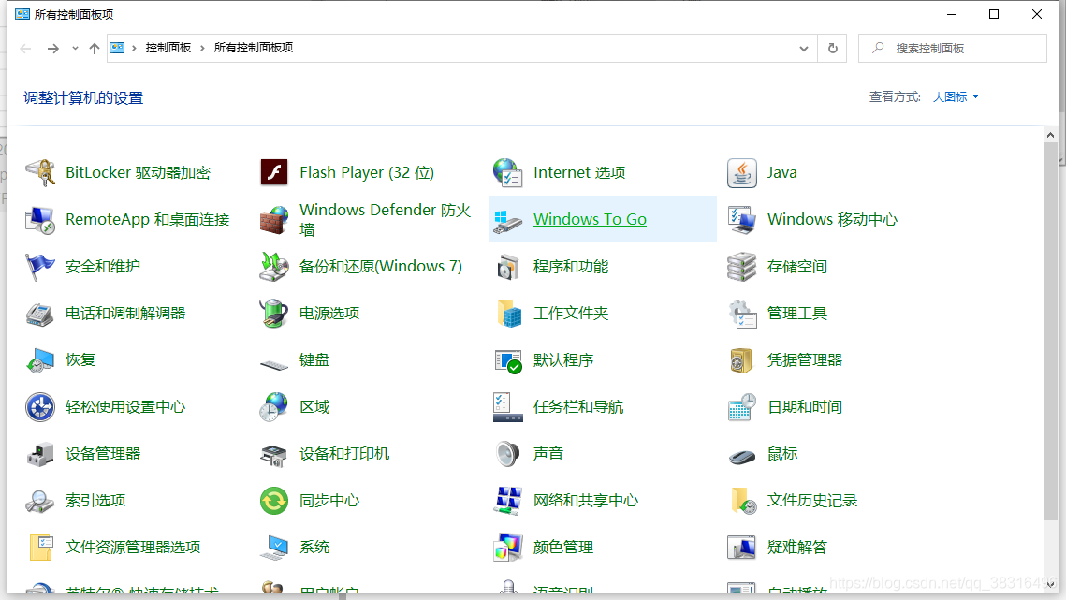This screenshot has width=1066, height=600.
Task: Click the 设备管理器 label
Action: click(103, 454)
